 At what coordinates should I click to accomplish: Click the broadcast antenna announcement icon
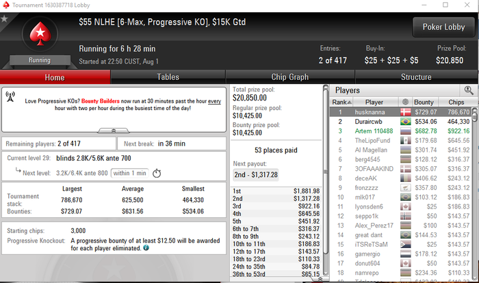click(10, 97)
